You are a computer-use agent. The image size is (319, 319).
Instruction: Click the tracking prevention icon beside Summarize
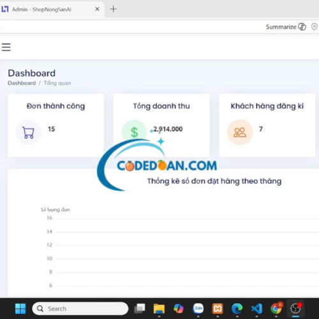click(x=315, y=27)
